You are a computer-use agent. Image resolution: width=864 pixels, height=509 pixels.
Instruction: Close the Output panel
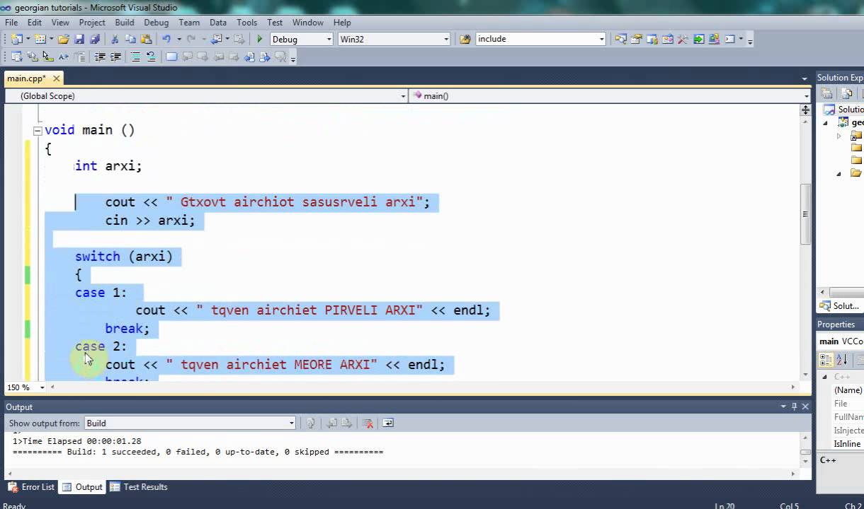805,406
